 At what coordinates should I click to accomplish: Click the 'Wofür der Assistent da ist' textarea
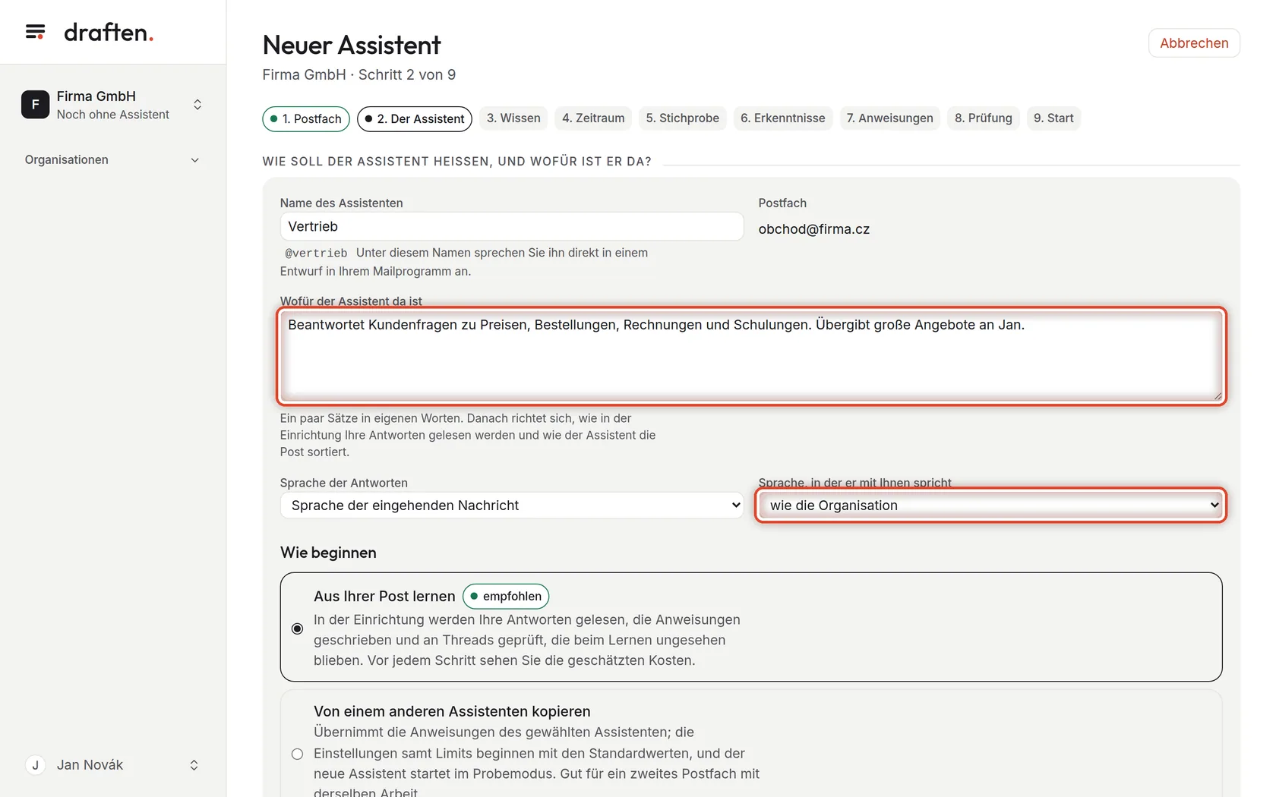pyautogui.click(x=751, y=356)
